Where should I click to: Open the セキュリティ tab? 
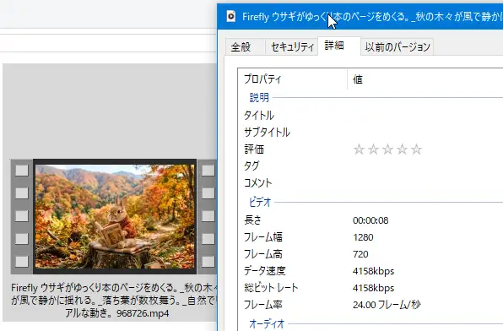coord(292,47)
